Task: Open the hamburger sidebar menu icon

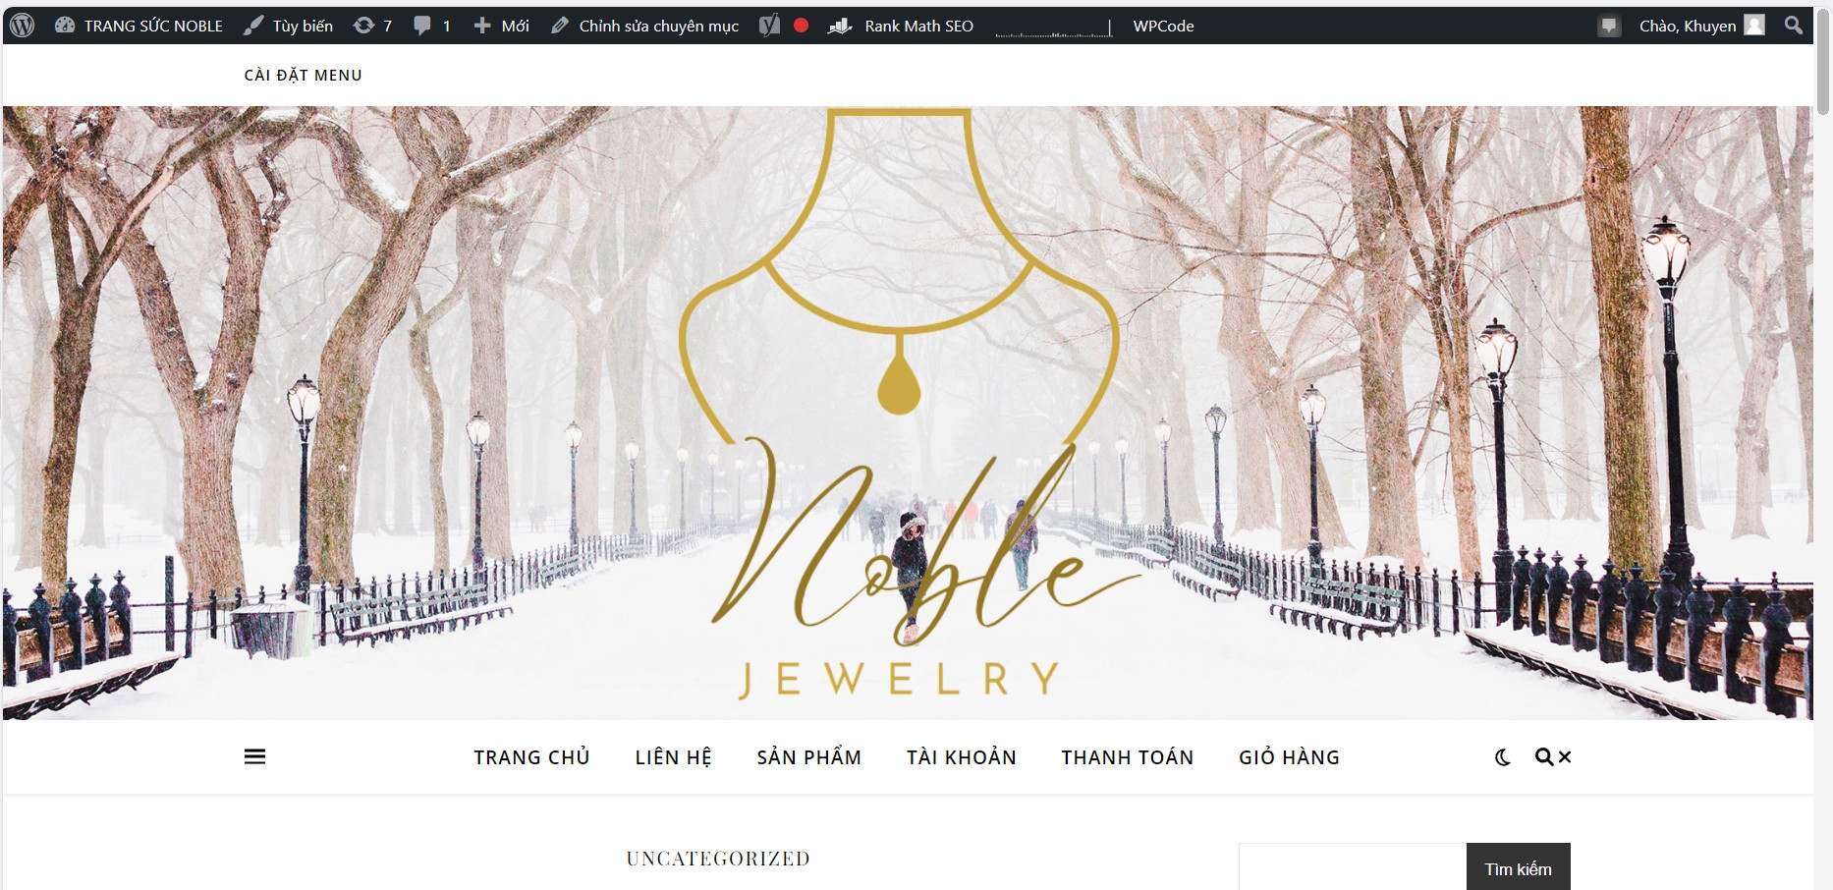Action: point(254,756)
